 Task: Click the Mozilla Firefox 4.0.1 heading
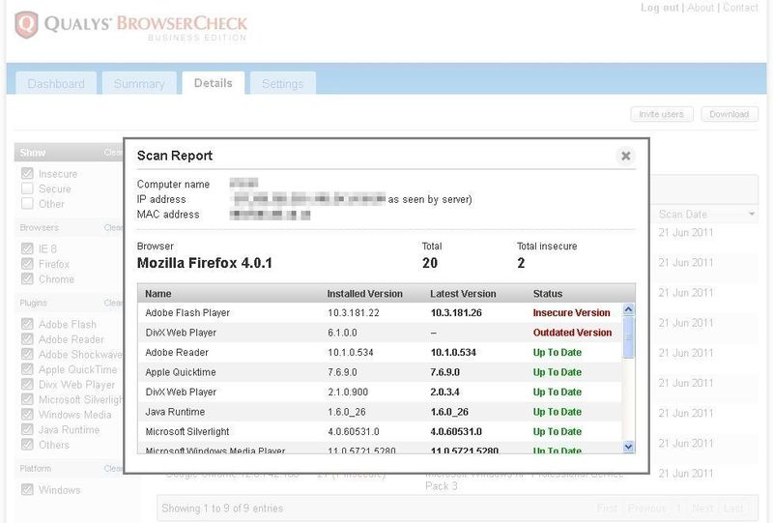205,263
